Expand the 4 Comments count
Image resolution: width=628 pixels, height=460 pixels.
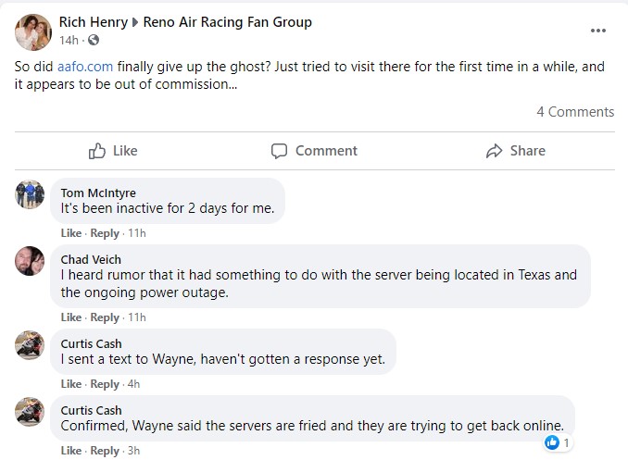[574, 112]
